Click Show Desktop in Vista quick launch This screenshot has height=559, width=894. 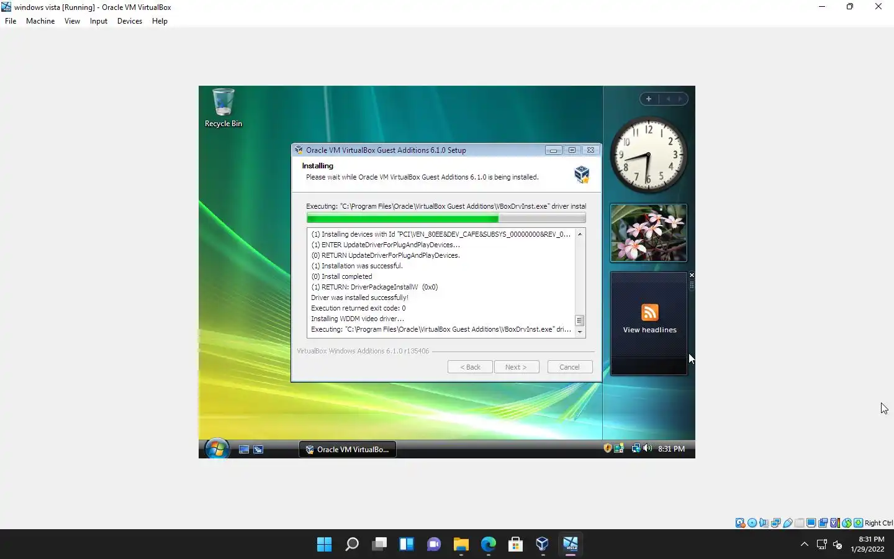pyautogui.click(x=244, y=449)
